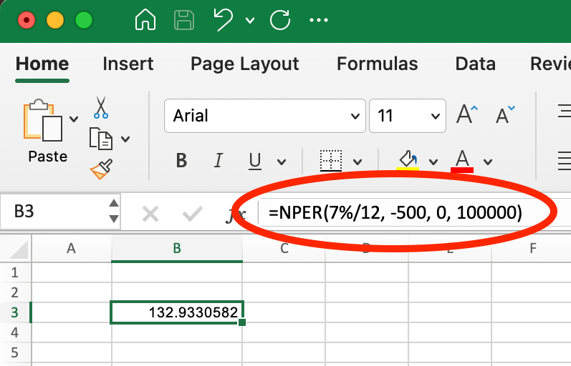Cancel formula entry with X icon
The height and width of the screenshot is (366, 571).
click(x=150, y=214)
